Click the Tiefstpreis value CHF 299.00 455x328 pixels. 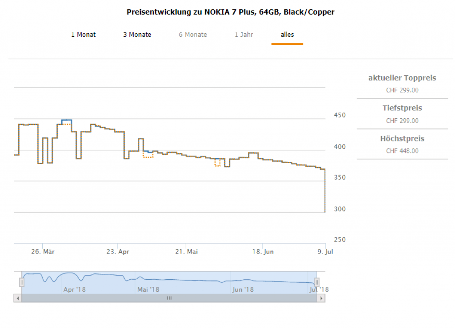click(402, 121)
